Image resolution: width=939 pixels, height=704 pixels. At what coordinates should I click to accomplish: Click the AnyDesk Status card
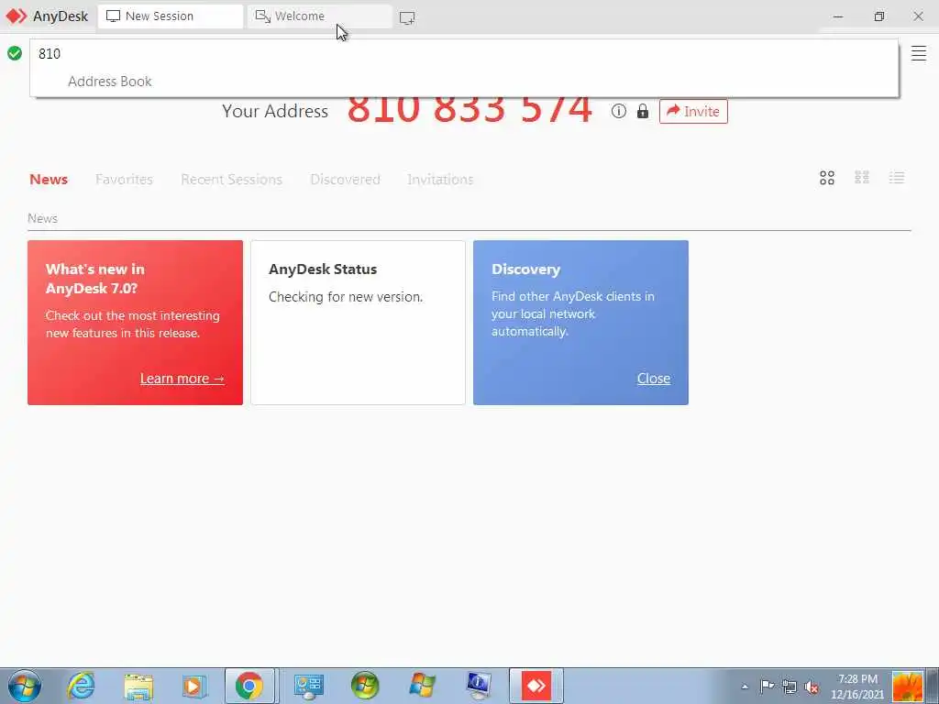point(358,323)
